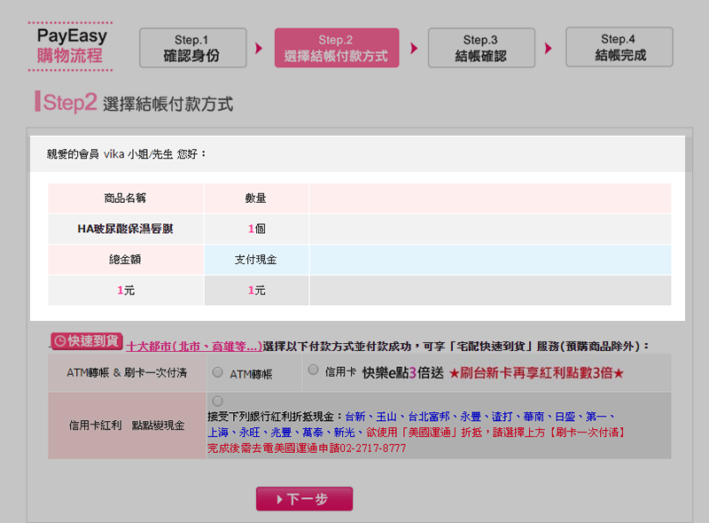Image resolution: width=709 pixels, height=523 pixels.
Task: Click the 數量 column header
Action: point(255,199)
